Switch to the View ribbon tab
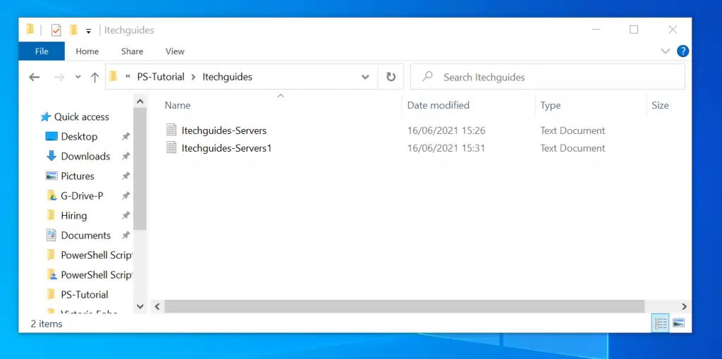Image resolution: width=722 pixels, height=359 pixels. [175, 51]
